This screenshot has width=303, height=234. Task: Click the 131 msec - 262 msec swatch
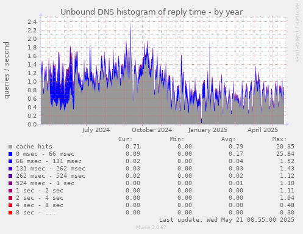(x=10, y=169)
